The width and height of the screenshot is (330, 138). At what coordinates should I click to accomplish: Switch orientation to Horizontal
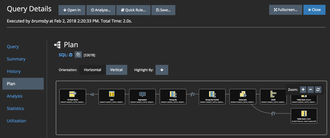(x=92, y=70)
